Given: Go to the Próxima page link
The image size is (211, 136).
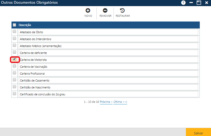Looking at the screenshot, I should [106, 102].
